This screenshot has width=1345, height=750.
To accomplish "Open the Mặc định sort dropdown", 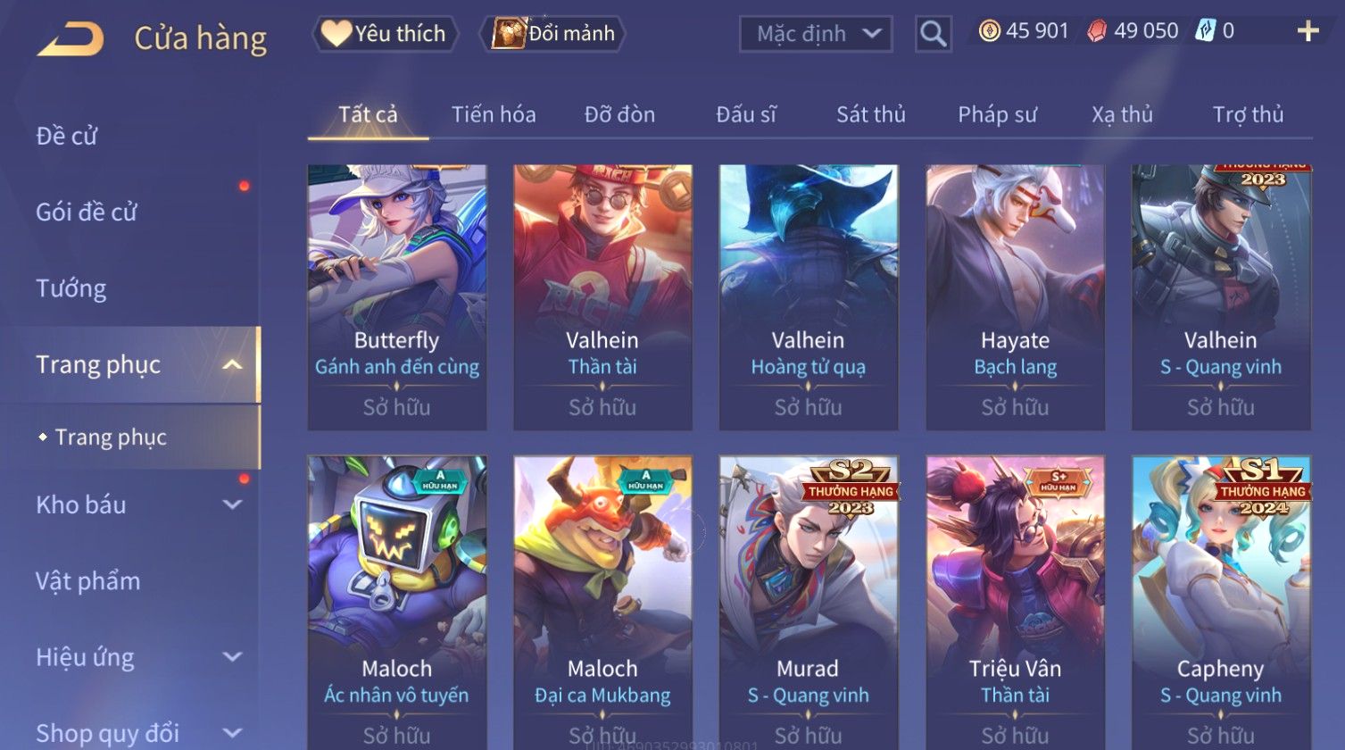I will tap(817, 34).
